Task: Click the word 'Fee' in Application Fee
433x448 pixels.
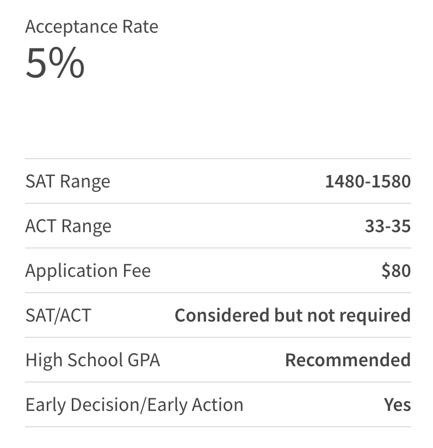Action: tap(137, 270)
